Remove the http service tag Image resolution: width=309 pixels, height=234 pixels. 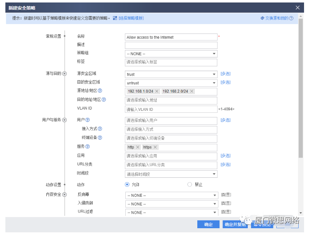tap(138, 147)
